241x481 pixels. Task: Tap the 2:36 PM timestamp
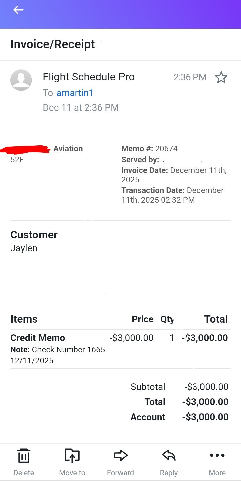tap(190, 77)
